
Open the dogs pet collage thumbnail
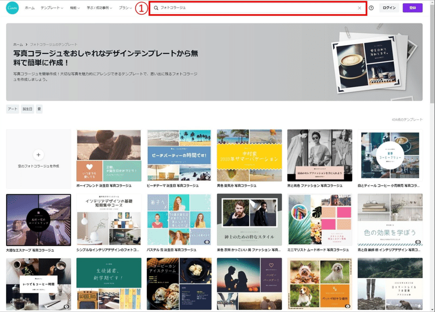(320, 284)
